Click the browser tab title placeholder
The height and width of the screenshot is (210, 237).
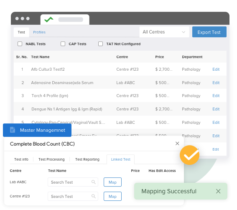pyautogui.click(x=71, y=20)
